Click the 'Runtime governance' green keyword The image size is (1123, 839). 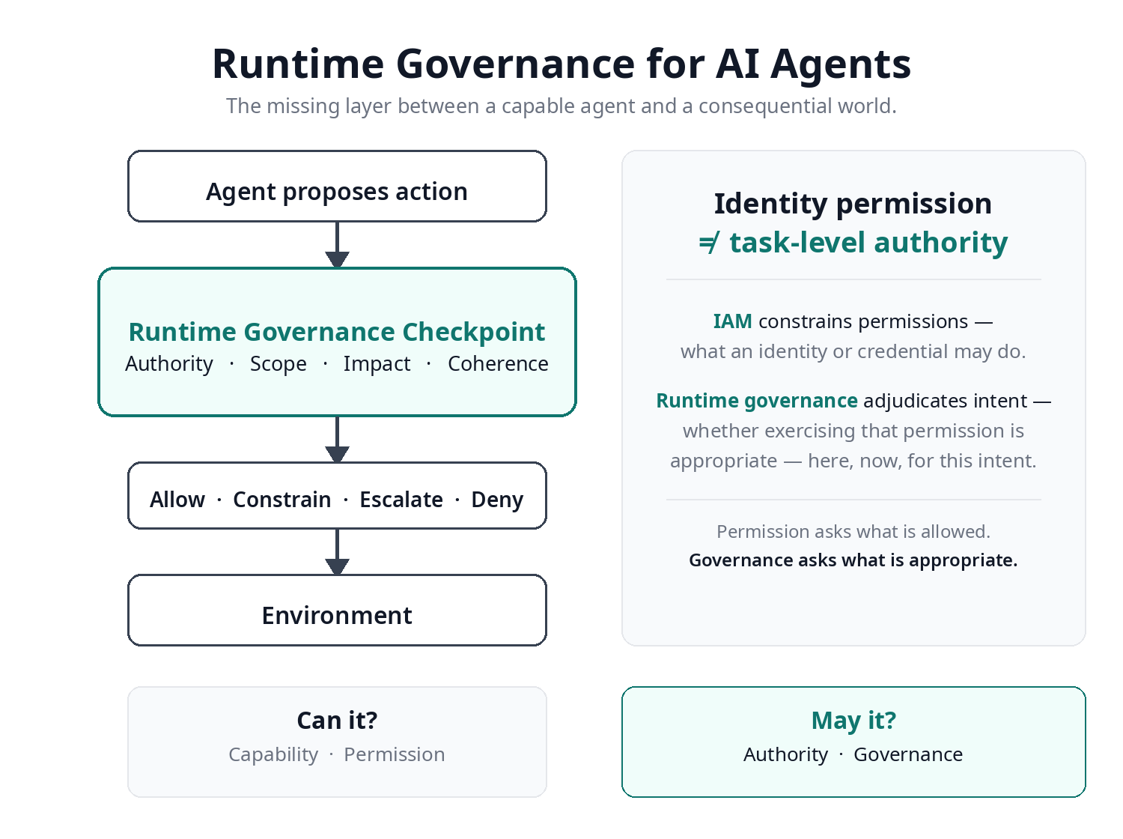click(x=757, y=401)
